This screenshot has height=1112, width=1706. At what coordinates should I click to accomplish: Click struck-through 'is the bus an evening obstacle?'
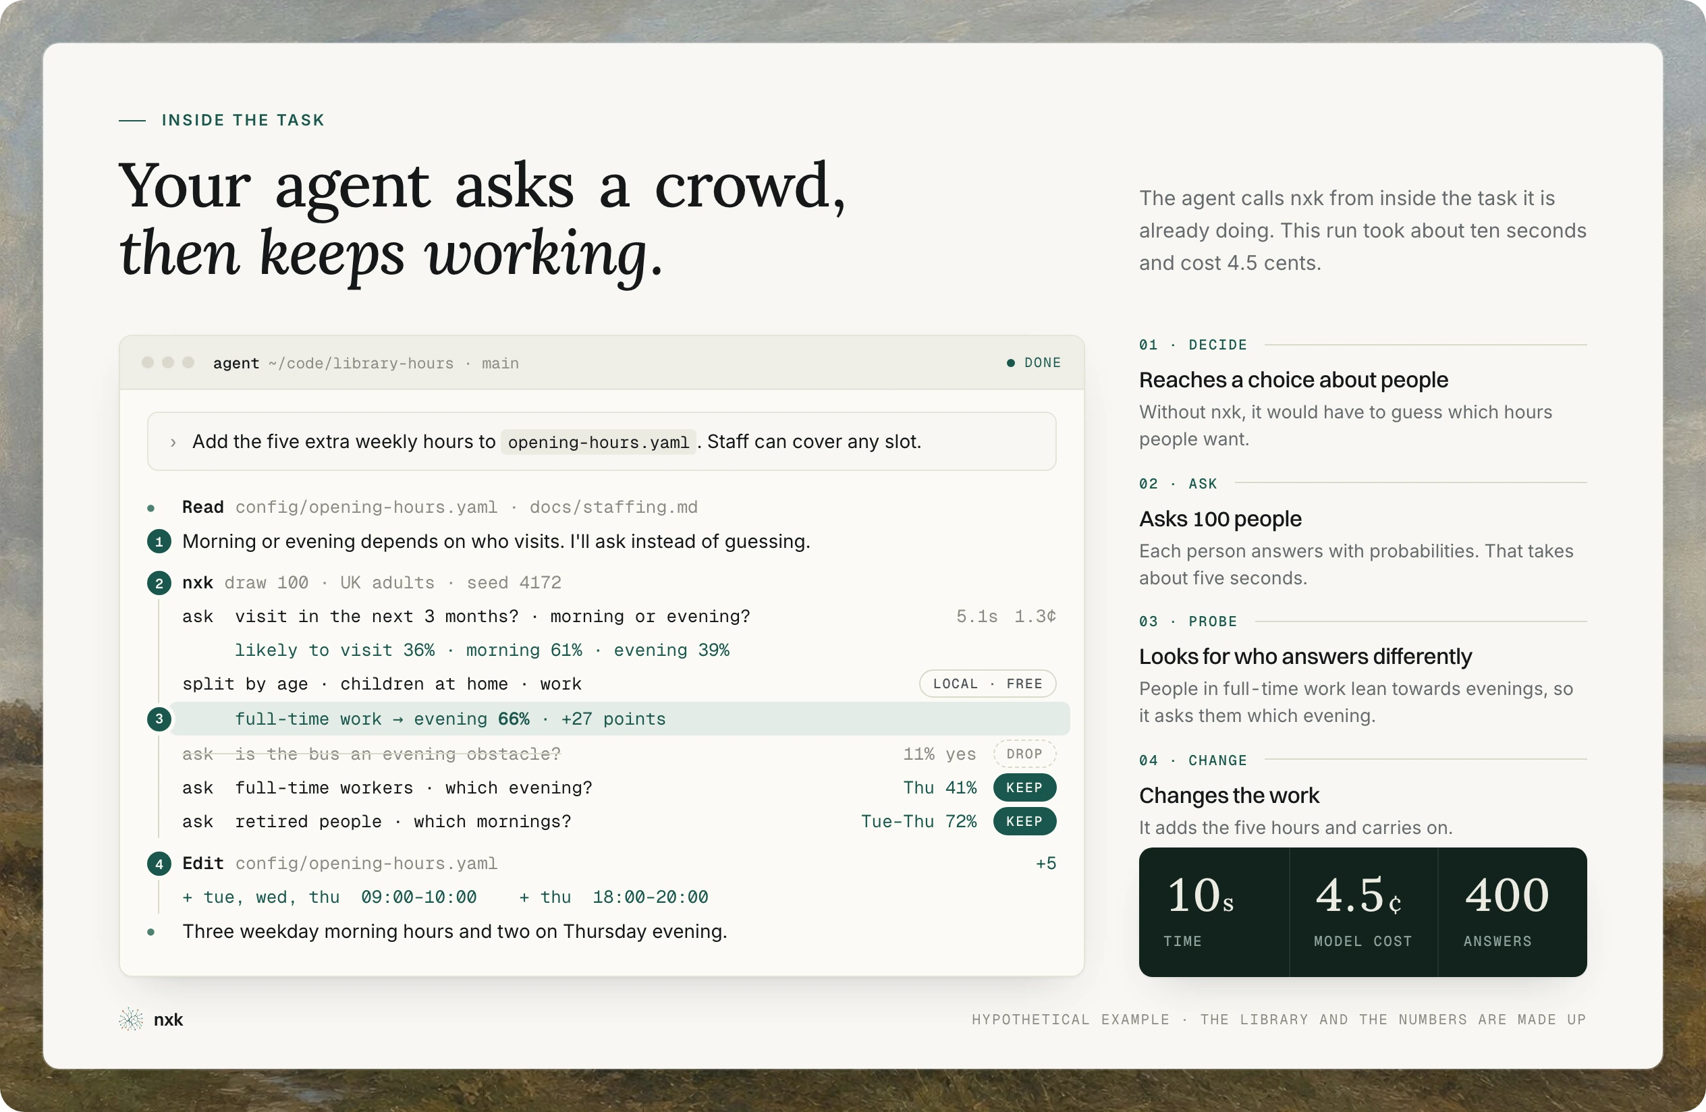click(398, 754)
